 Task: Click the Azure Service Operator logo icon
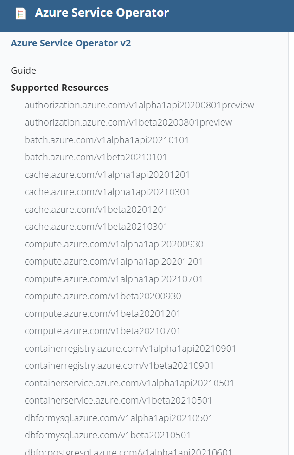19,13
